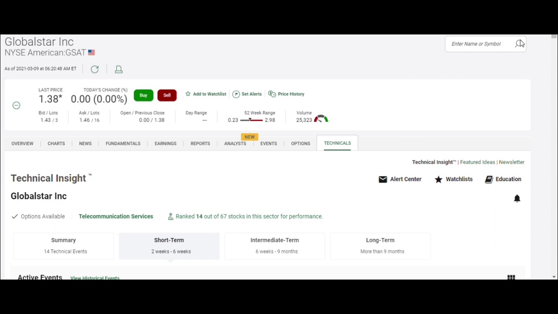Open the Analysts tab

pyautogui.click(x=235, y=143)
